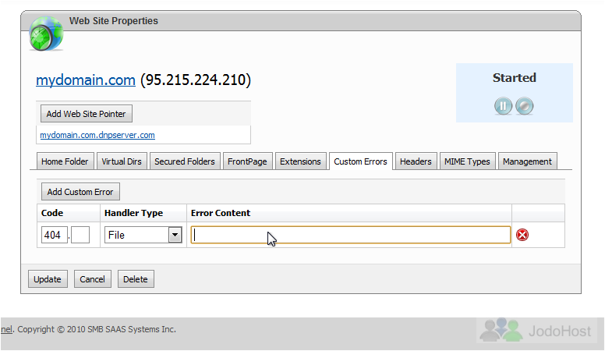Open the MIME Types tab
This screenshot has width=605, height=351.
coord(467,161)
